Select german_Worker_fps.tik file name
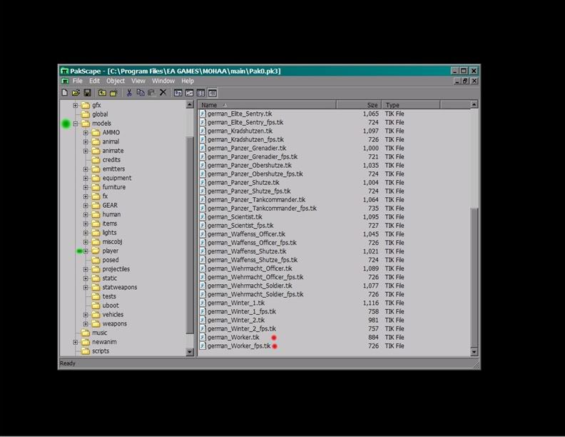The width and height of the screenshot is (565, 437). 239,346
